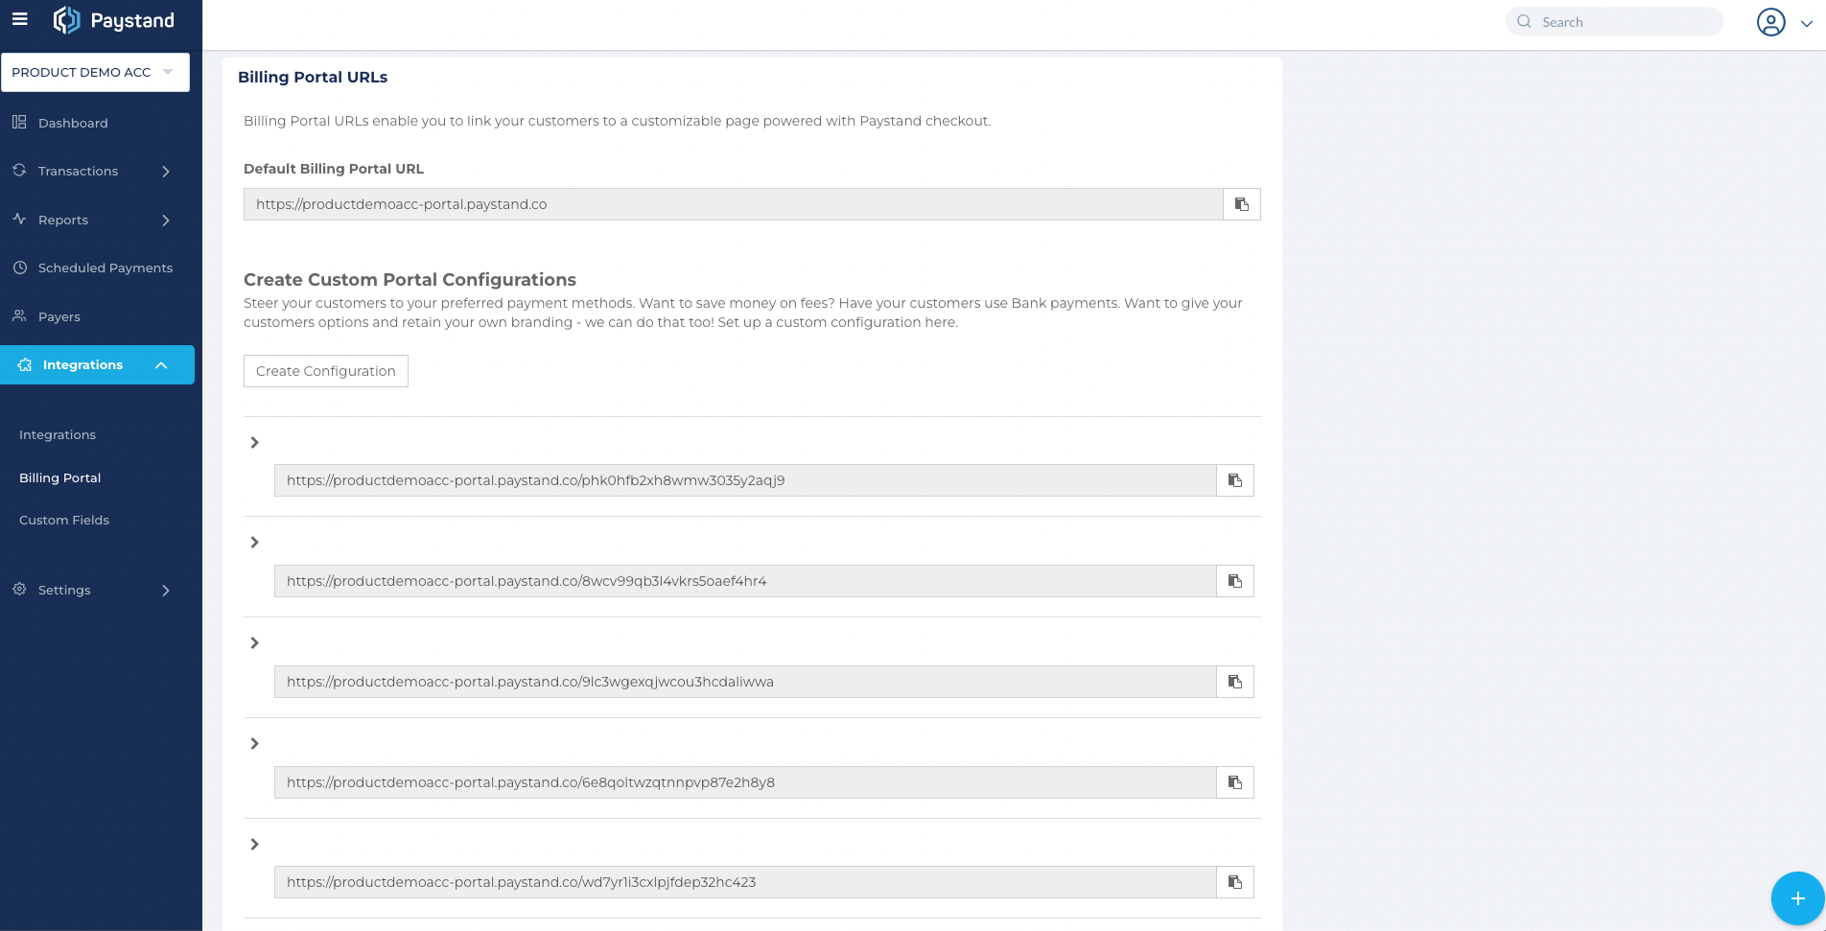1826x931 pixels.
Task: Click the Default Billing Portal URL label
Action: (x=334, y=169)
